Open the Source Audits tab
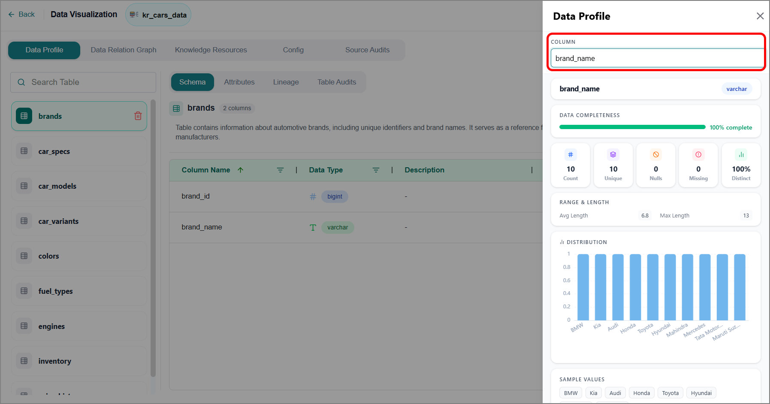 368,50
